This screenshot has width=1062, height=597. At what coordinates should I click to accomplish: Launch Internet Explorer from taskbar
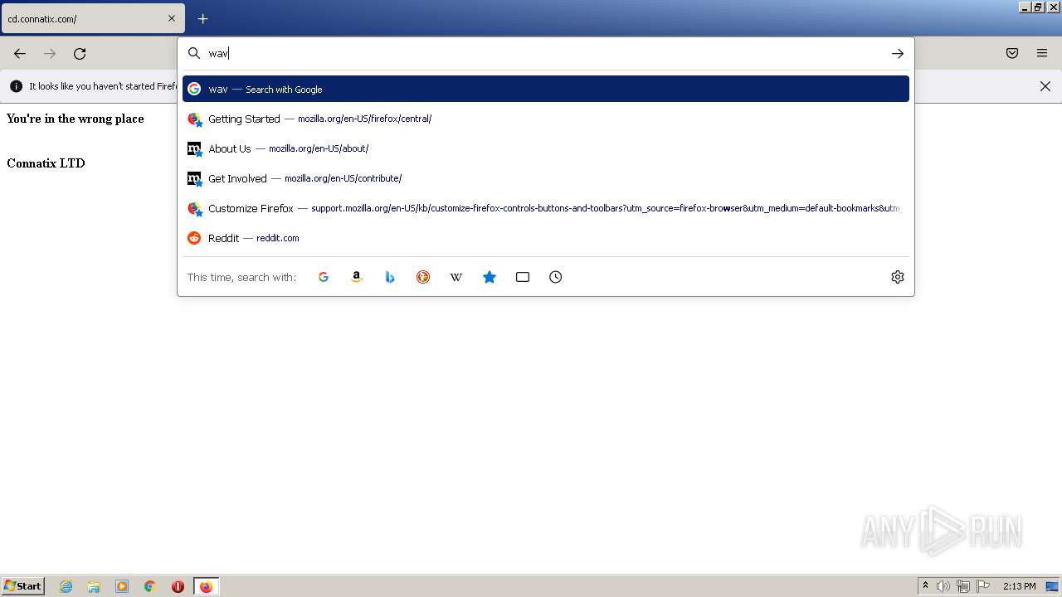pos(66,586)
